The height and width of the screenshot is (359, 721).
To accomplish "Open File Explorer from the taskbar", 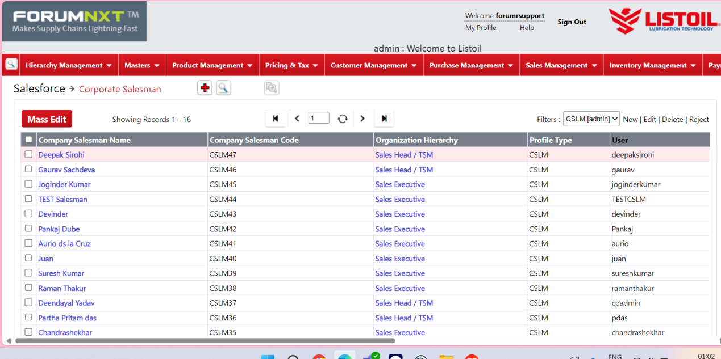I will (x=447, y=357).
